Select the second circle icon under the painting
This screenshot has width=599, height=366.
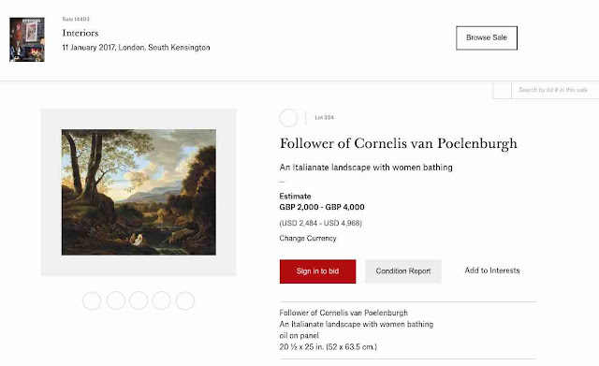[116, 300]
